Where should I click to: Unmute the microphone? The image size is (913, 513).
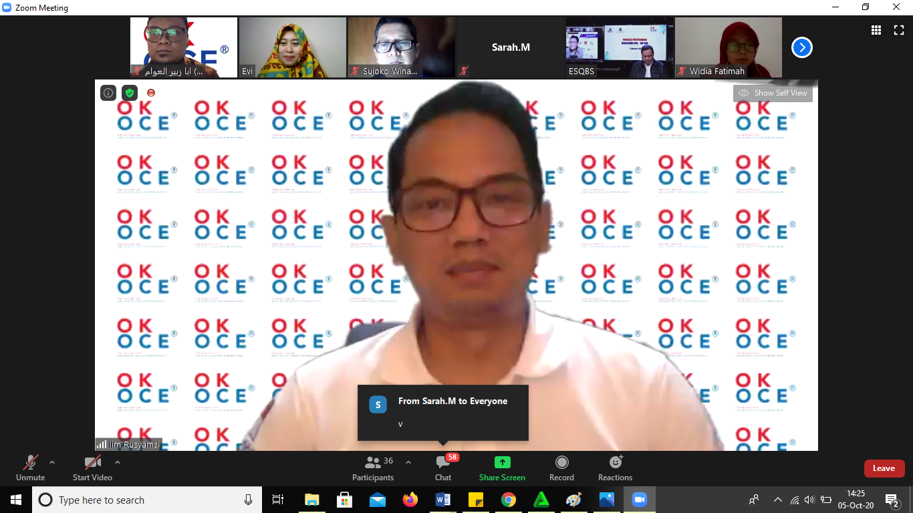(x=31, y=468)
